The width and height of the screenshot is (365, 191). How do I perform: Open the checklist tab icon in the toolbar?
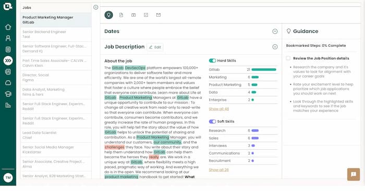point(146,15)
